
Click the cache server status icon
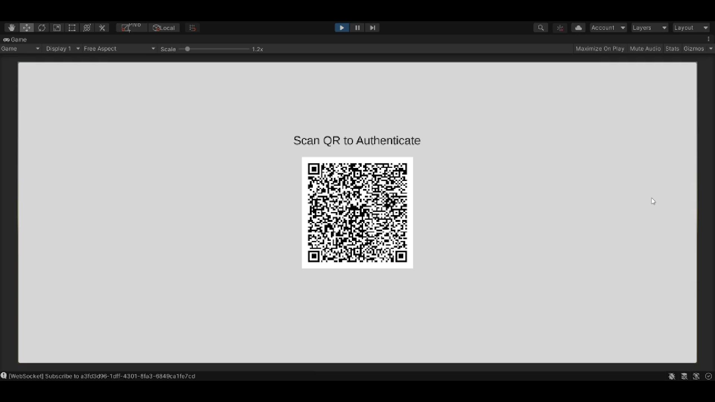684,376
